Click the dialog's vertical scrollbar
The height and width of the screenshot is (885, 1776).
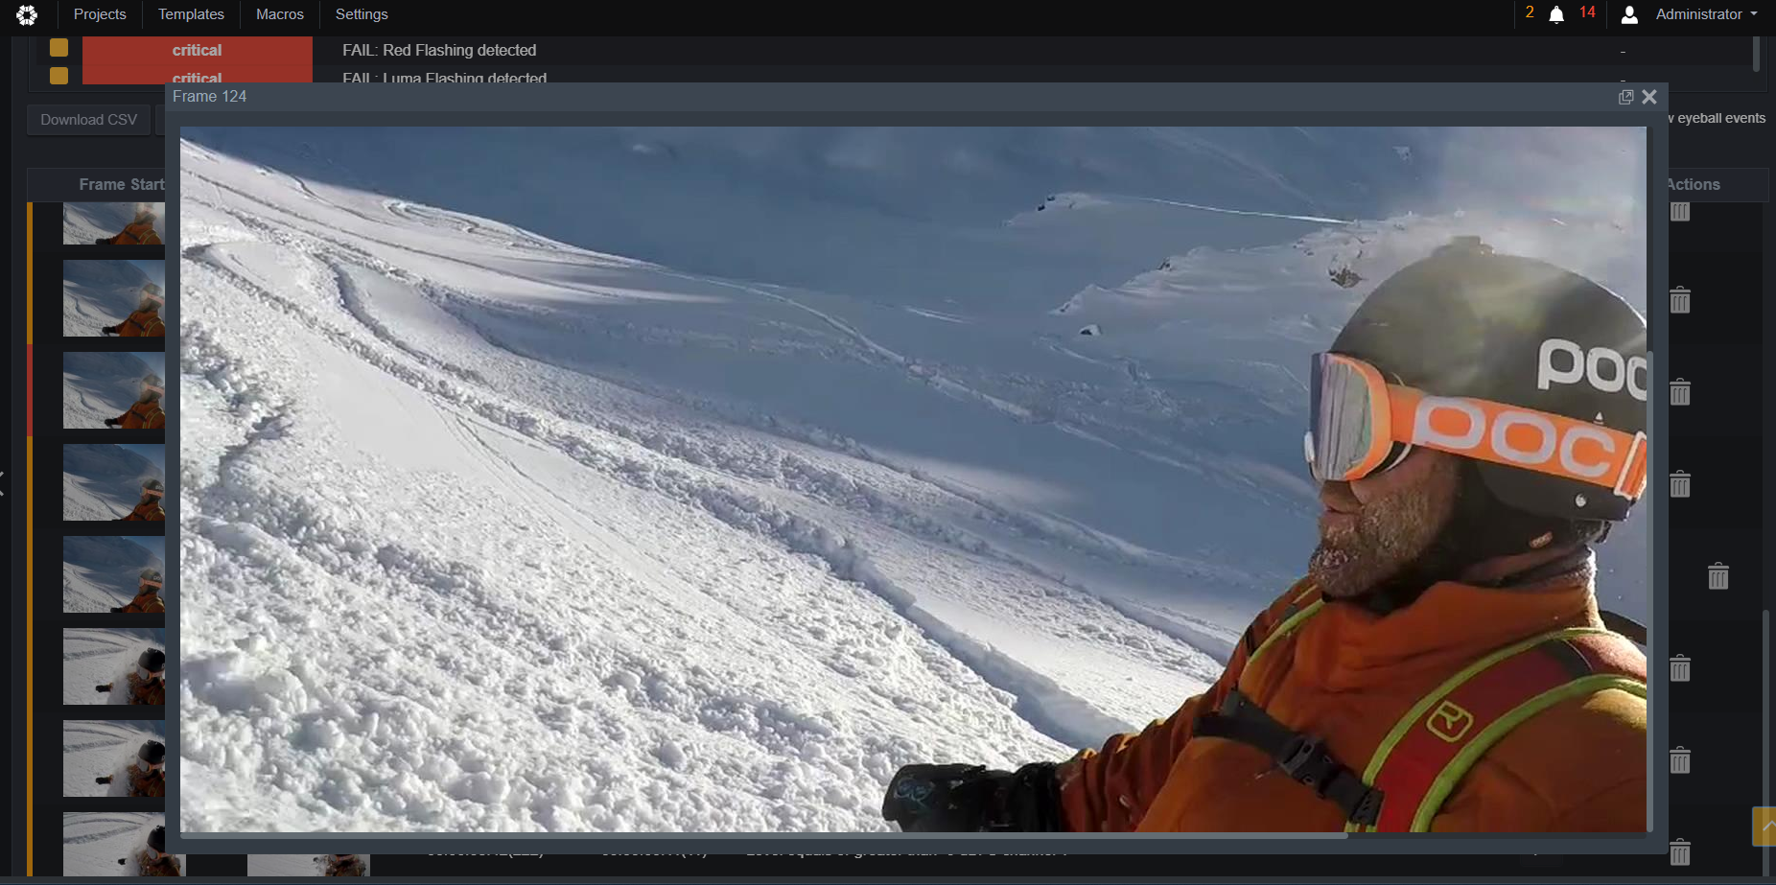[x=1650, y=592]
